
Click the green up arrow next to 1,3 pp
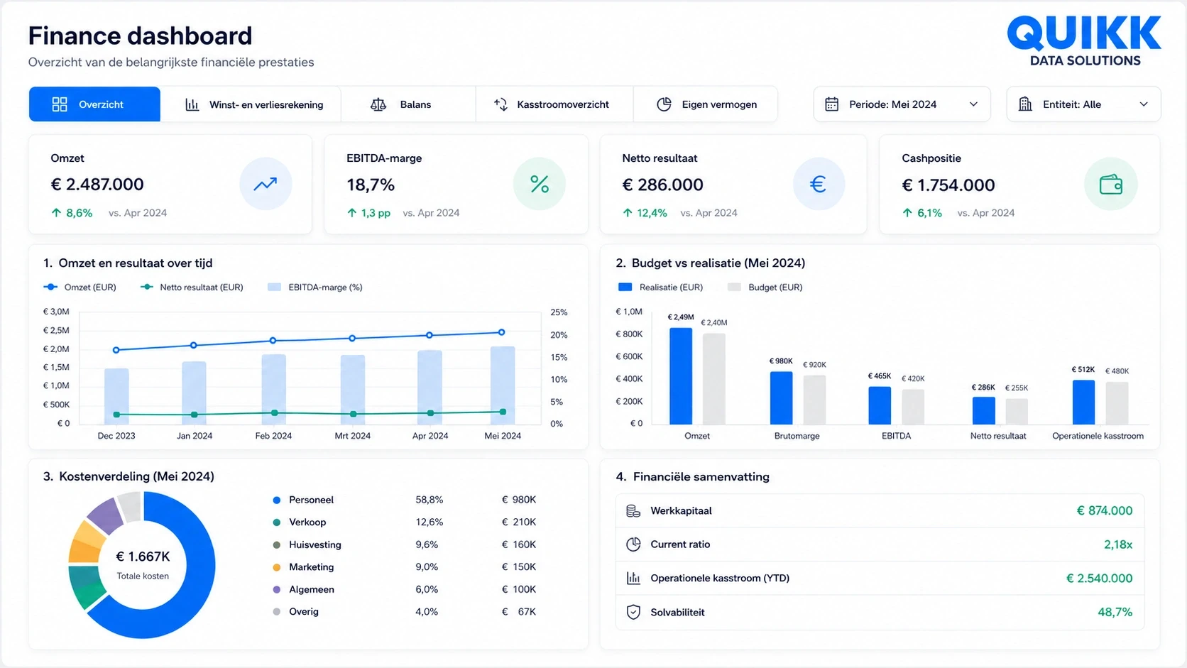pyautogui.click(x=351, y=213)
